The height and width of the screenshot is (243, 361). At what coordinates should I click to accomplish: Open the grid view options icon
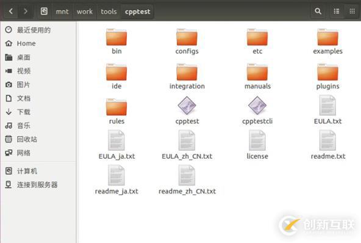352,11
